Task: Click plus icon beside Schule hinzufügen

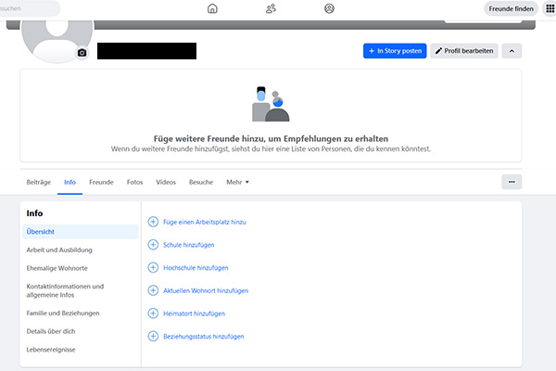Action: [153, 245]
